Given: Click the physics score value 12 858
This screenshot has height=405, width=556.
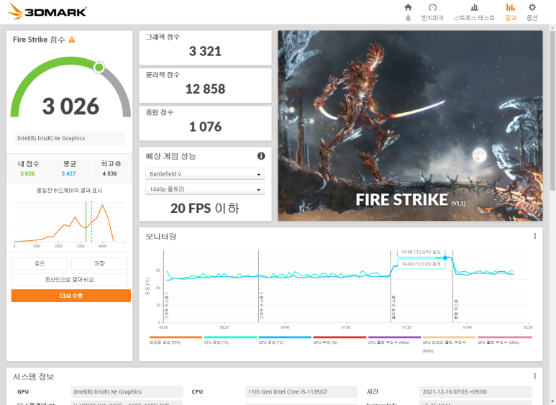Looking at the screenshot, I should tap(205, 89).
